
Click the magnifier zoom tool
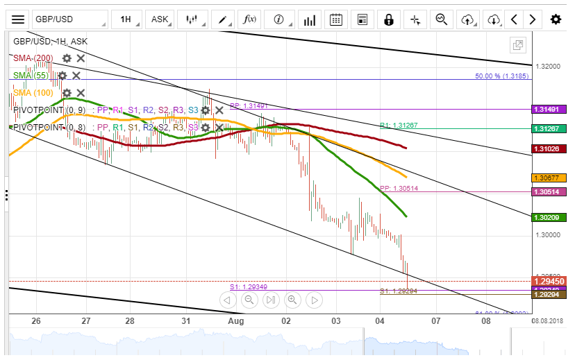(x=442, y=19)
